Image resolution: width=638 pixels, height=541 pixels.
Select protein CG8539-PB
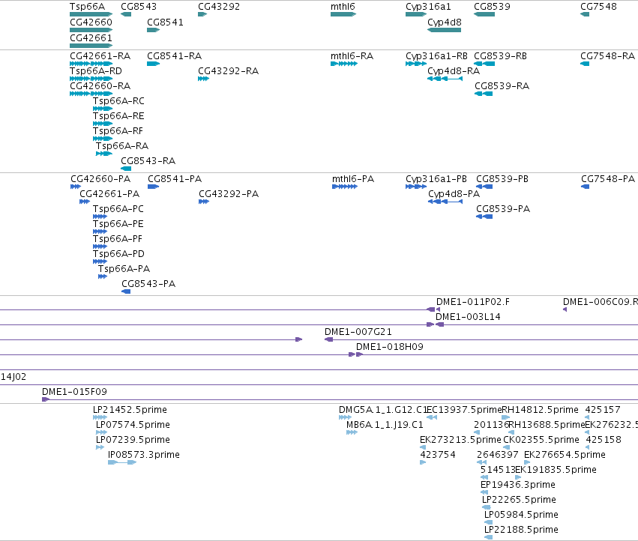pyautogui.click(x=484, y=187)
